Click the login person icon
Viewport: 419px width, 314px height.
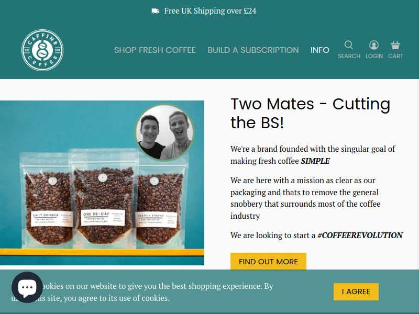click(374, 45)
